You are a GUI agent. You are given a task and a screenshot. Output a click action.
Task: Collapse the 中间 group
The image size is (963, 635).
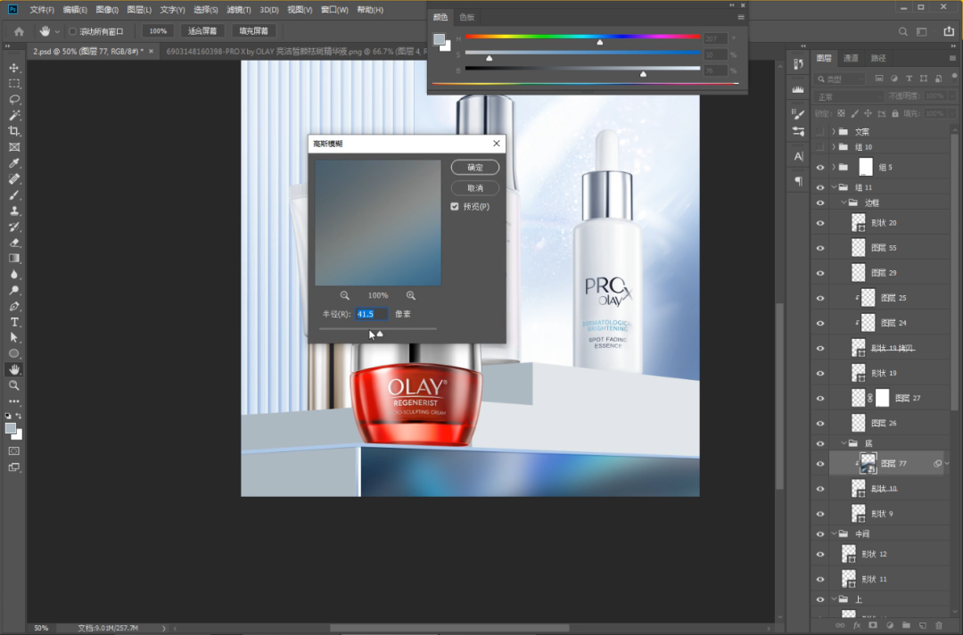click(x=834, y=533)
